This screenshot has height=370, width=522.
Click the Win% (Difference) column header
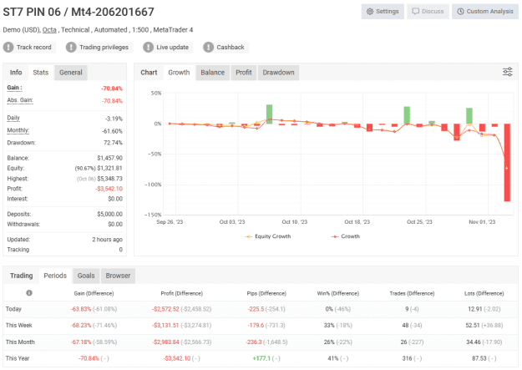338,293
